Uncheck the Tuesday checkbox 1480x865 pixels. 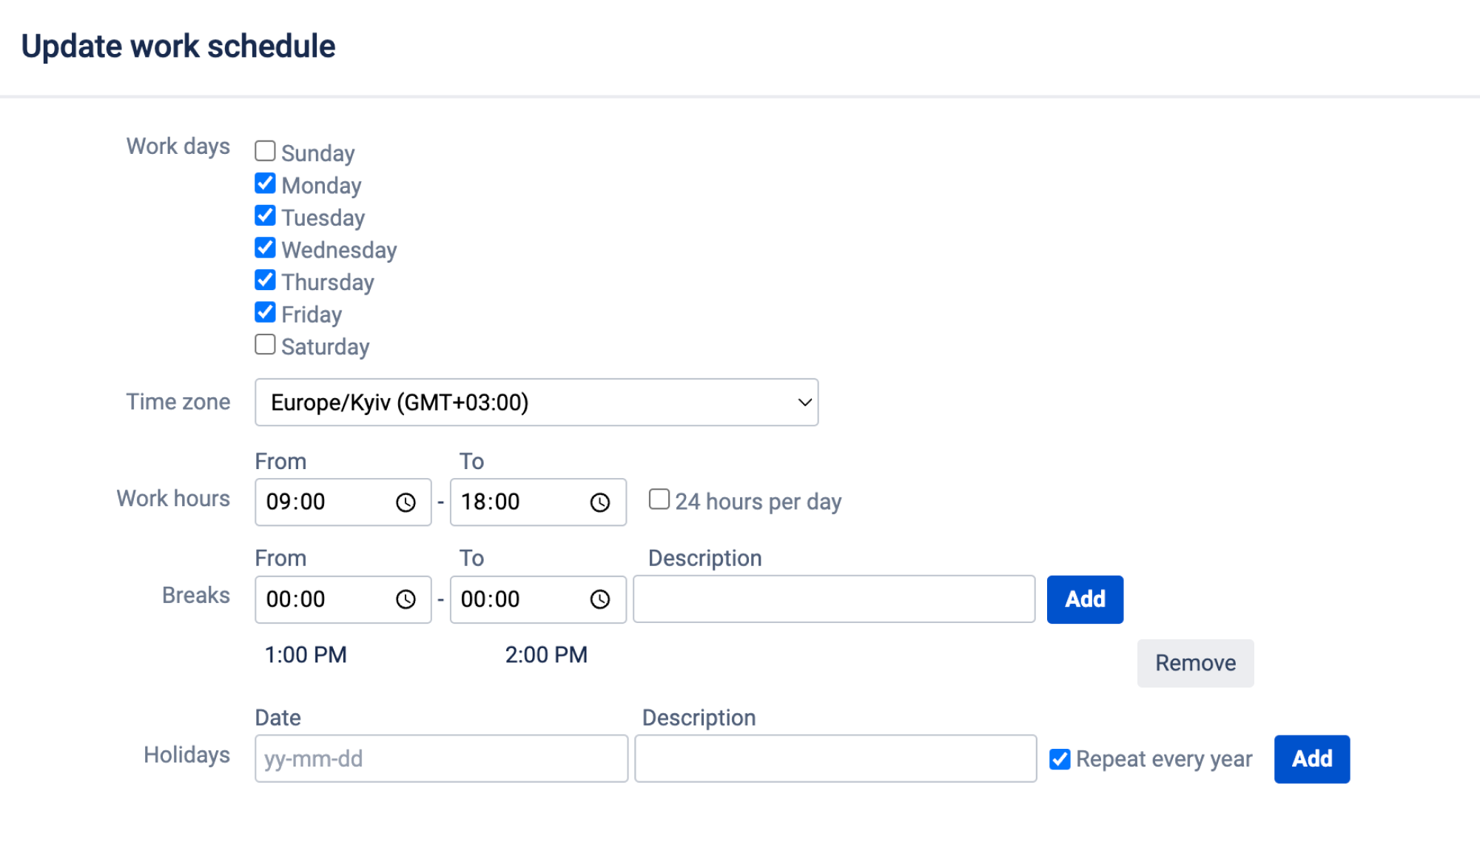pos(264,215)
